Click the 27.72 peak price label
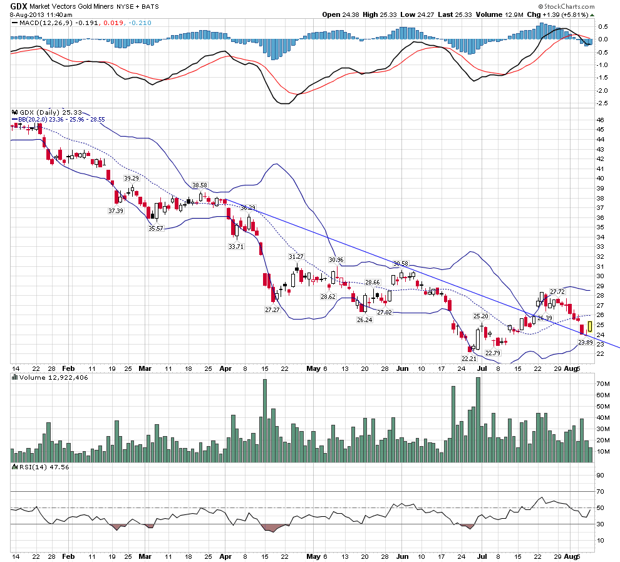This screenshot has height=562, width=620. click(557, 291)
